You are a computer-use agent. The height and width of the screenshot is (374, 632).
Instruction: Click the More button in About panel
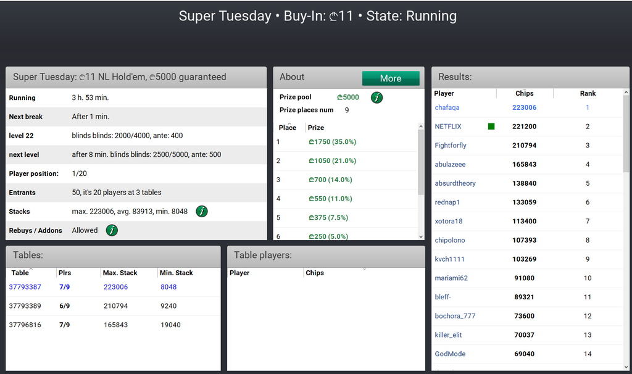tap(391, 78)
